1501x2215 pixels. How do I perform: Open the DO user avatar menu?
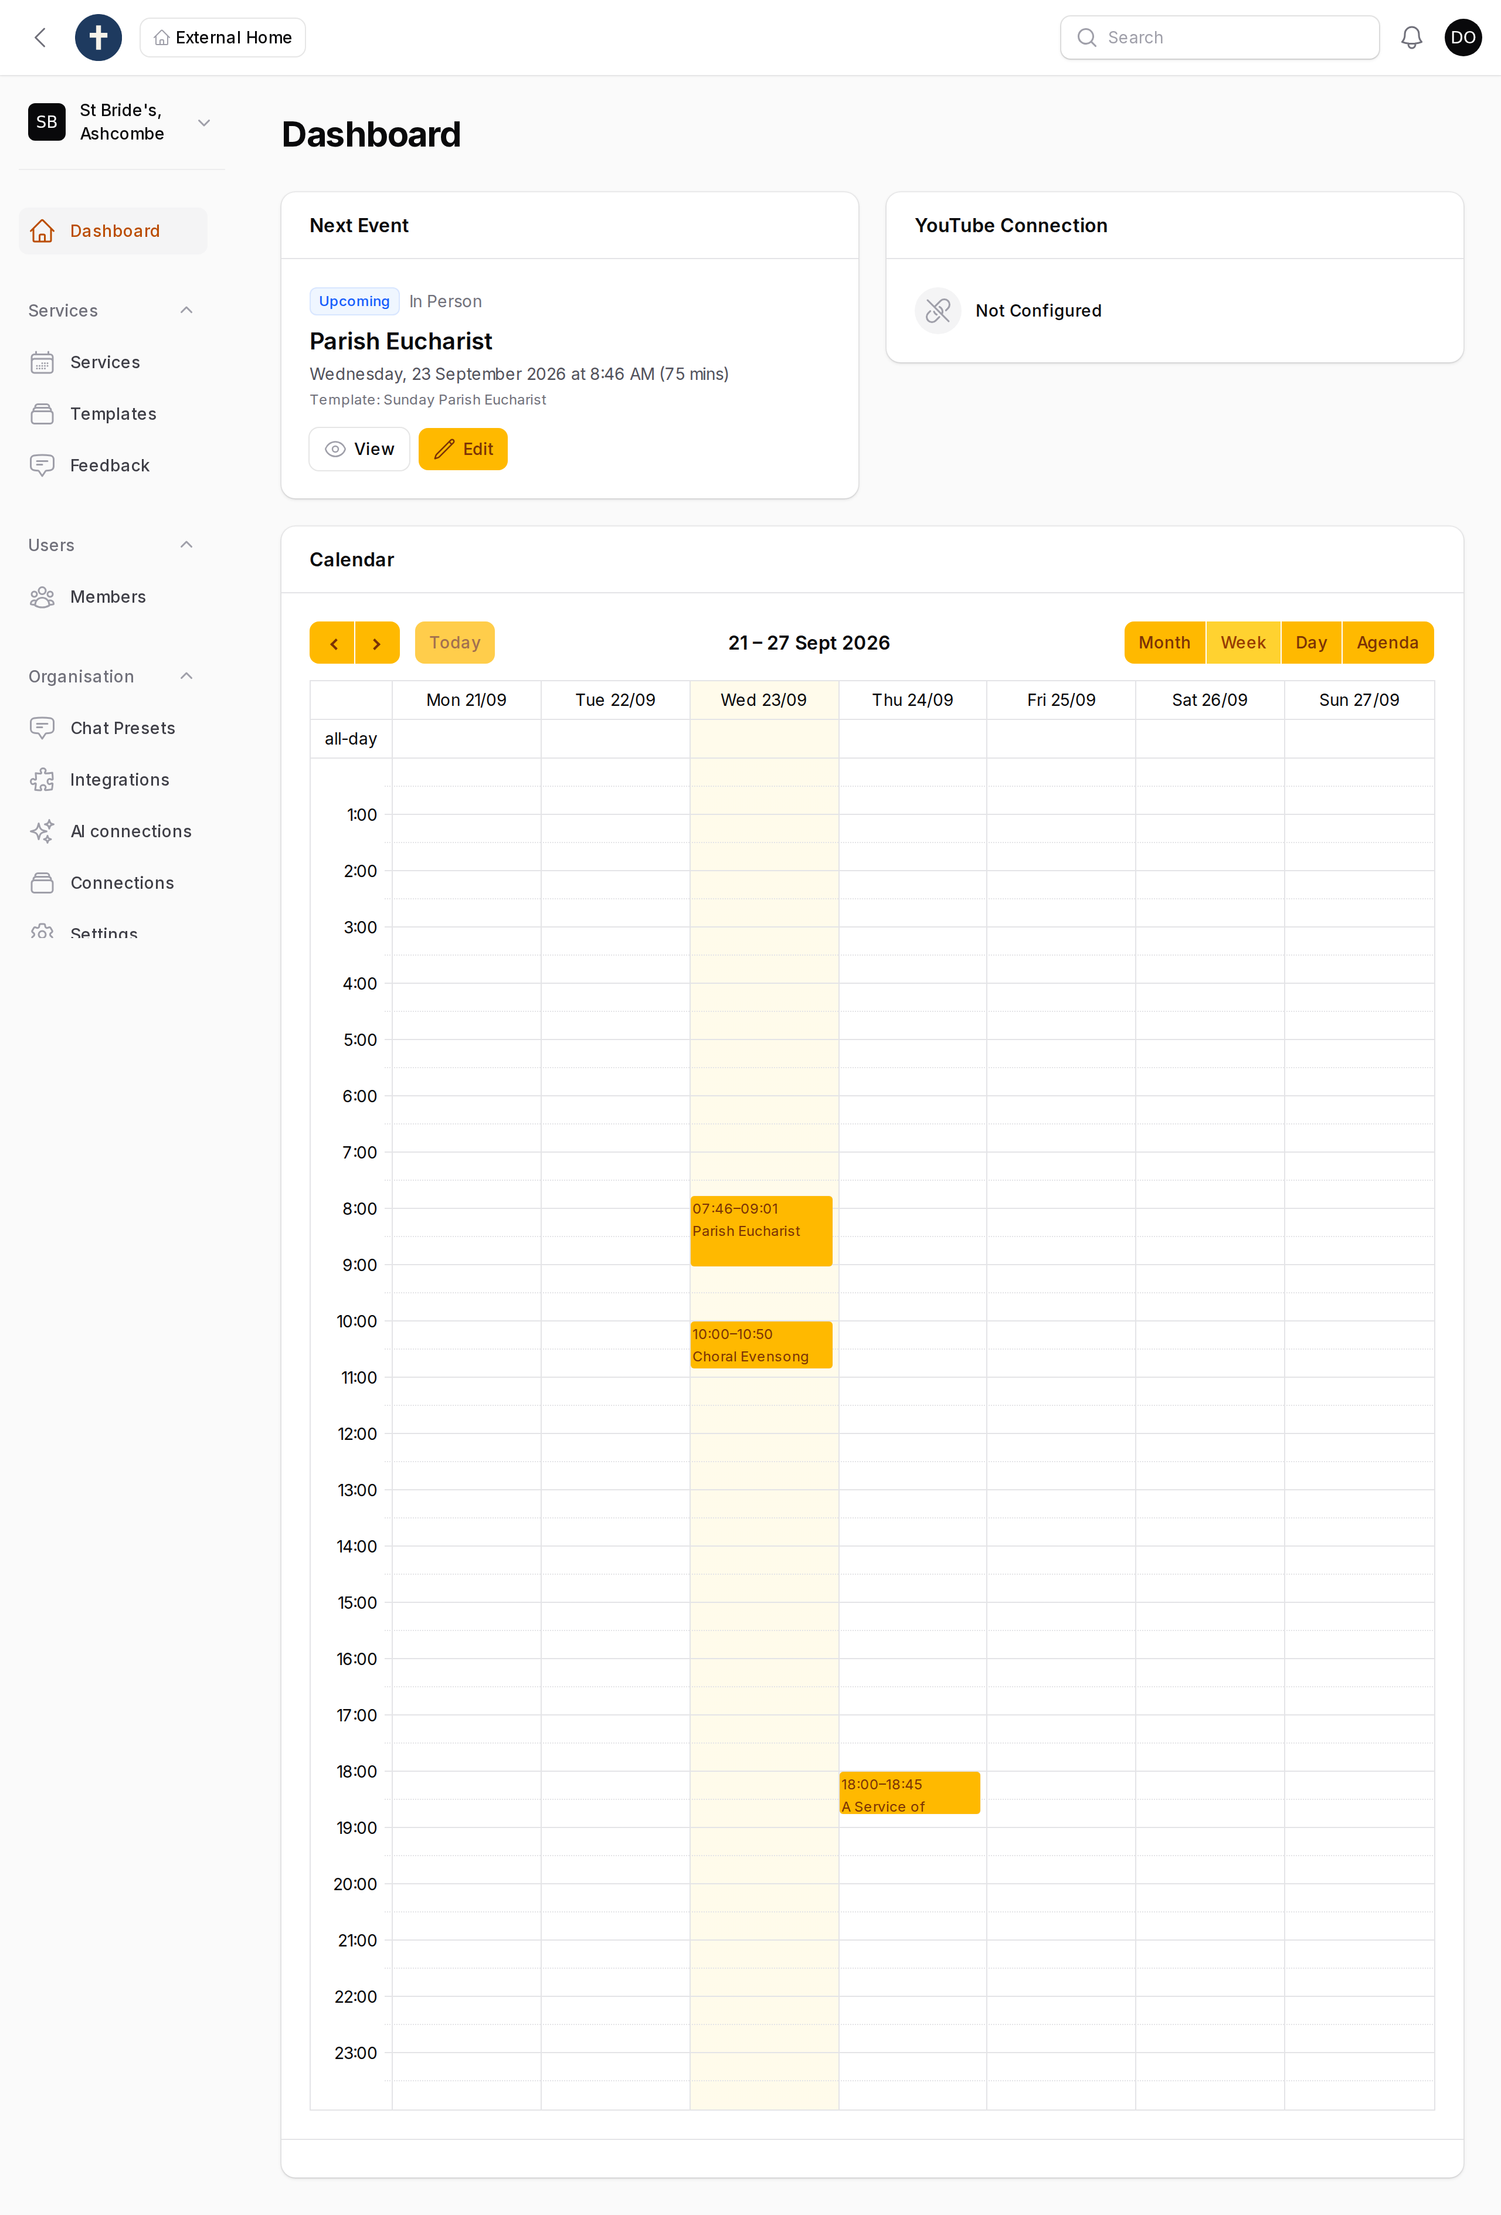pos(1463,37)
